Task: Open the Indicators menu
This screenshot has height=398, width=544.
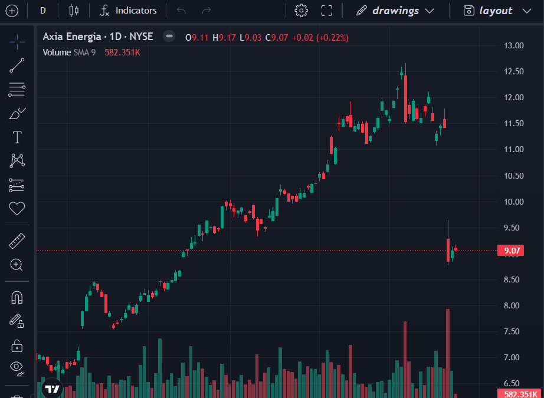Action: [x=128, y=11]
